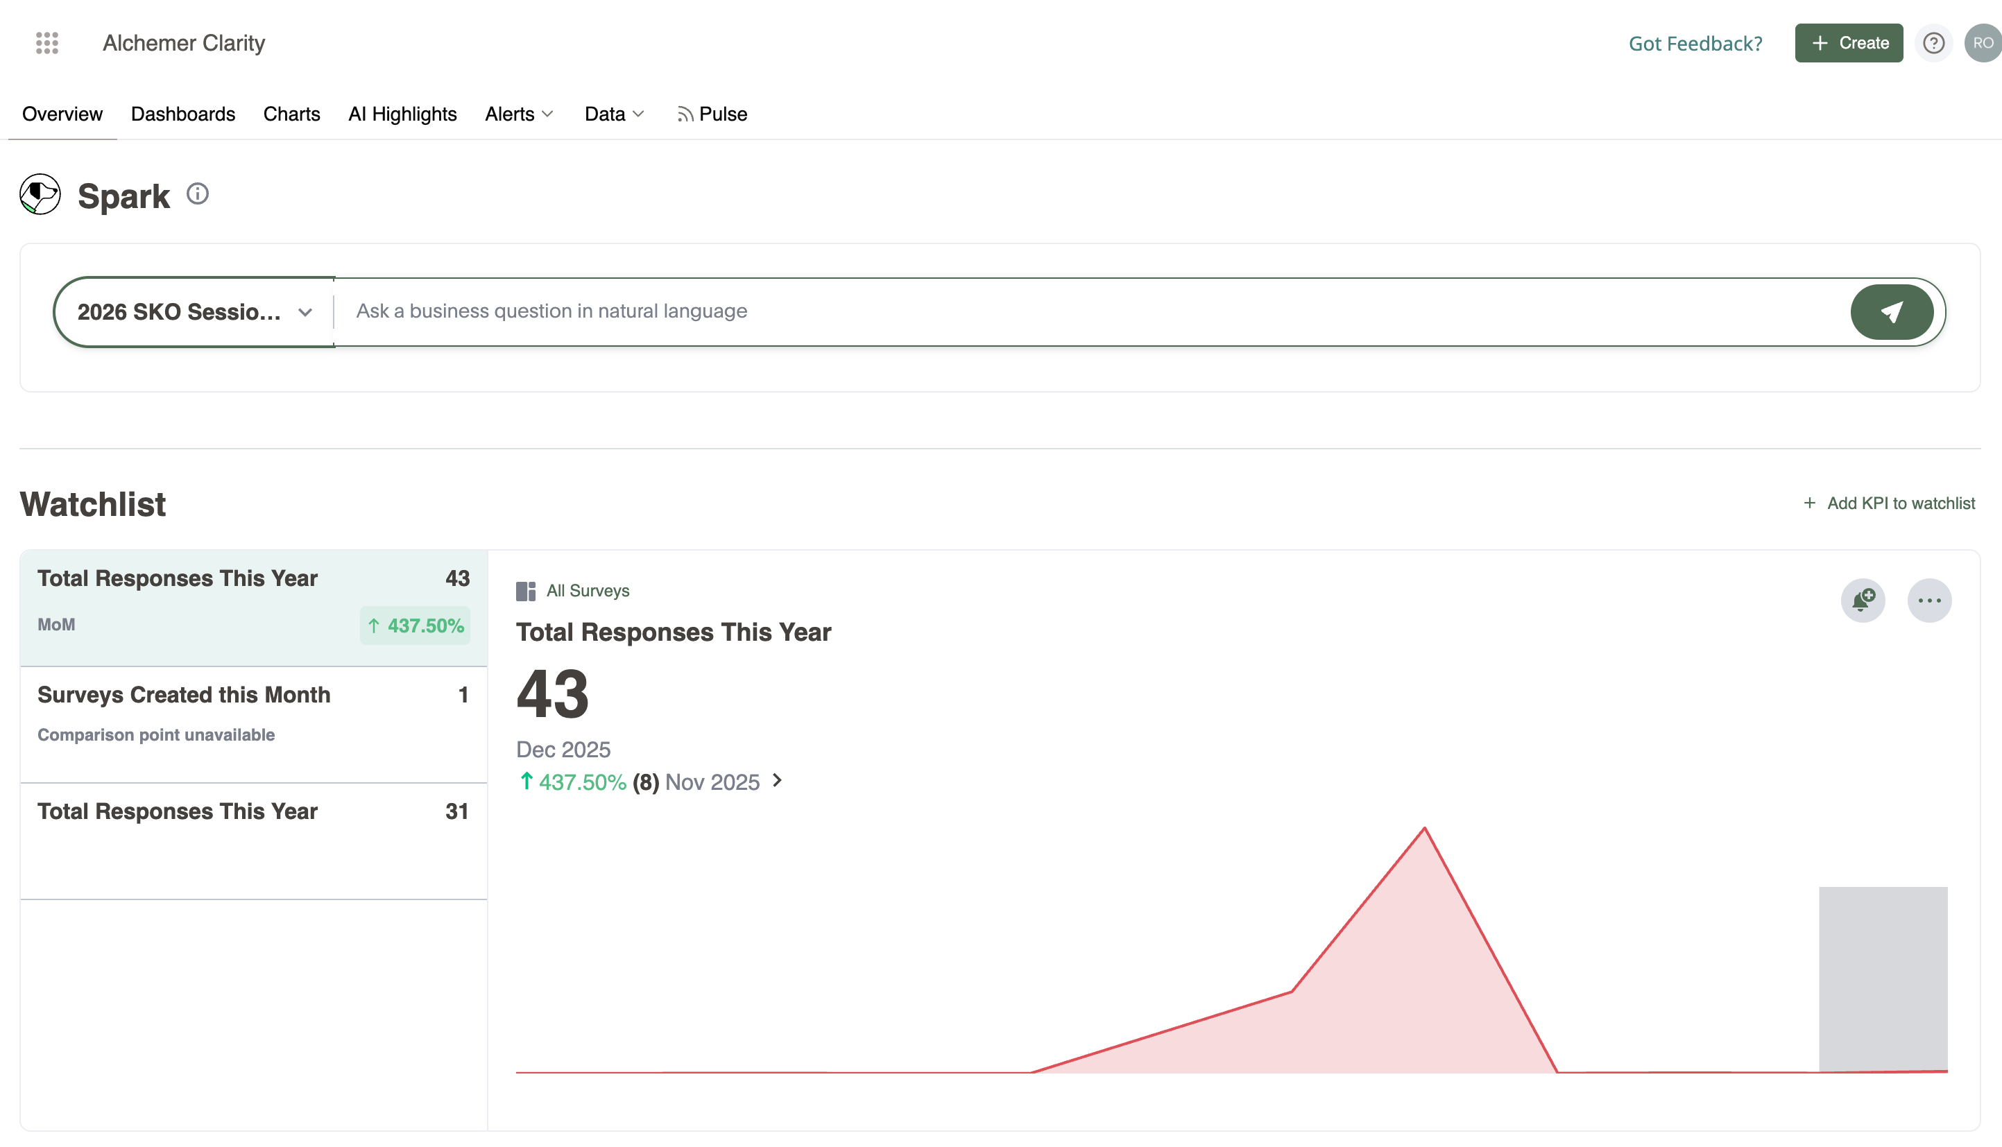Open the Data dropdown menu
This screenshot has height=1147, width=2002.
[615, 114]
